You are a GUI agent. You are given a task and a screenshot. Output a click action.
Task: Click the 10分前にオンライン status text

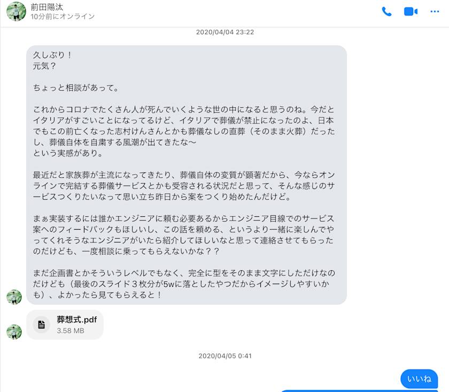63,17
